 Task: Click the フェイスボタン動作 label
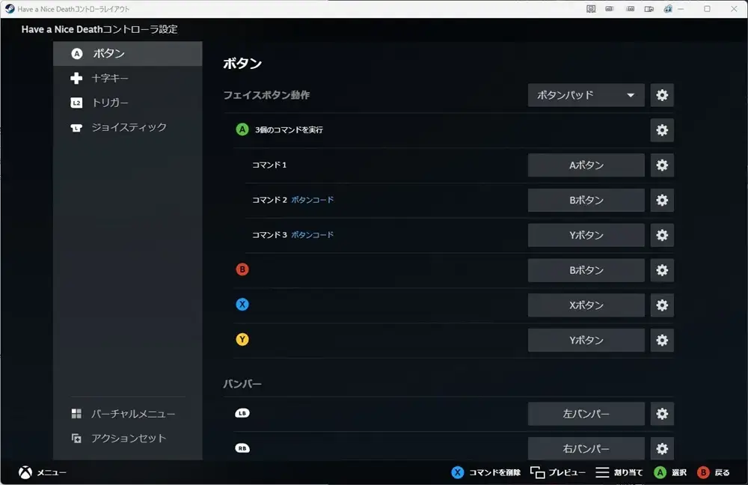point(266,95)
